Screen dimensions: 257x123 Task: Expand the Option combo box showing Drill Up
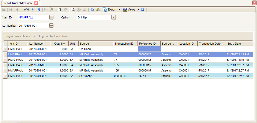[113, 17]
